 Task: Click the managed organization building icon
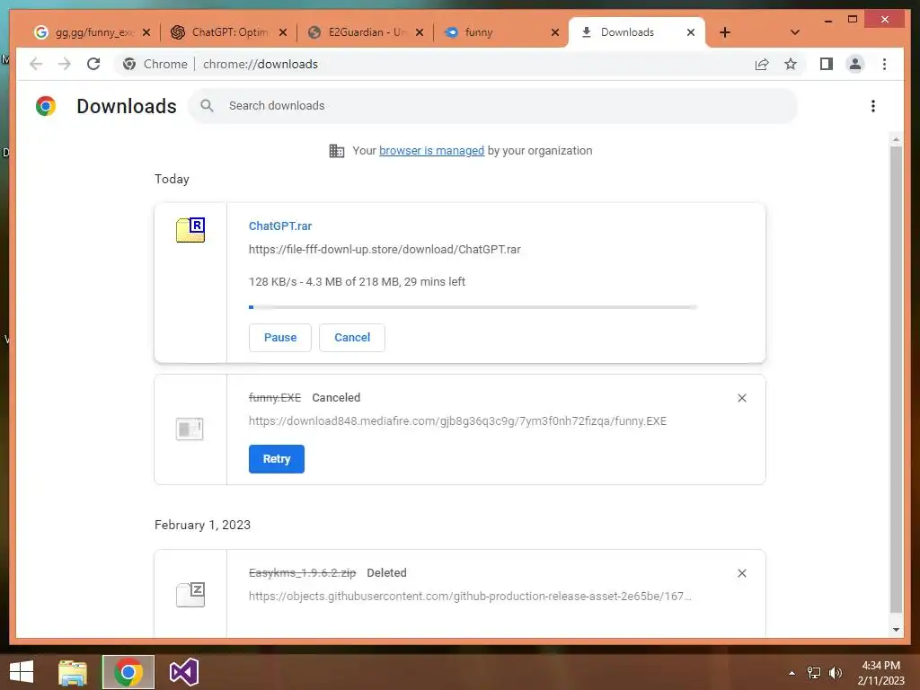pyautogui.click(x=337, y=151)
